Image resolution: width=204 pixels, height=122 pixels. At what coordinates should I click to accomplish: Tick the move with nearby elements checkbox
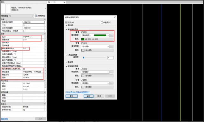click(x=24, y=31)
